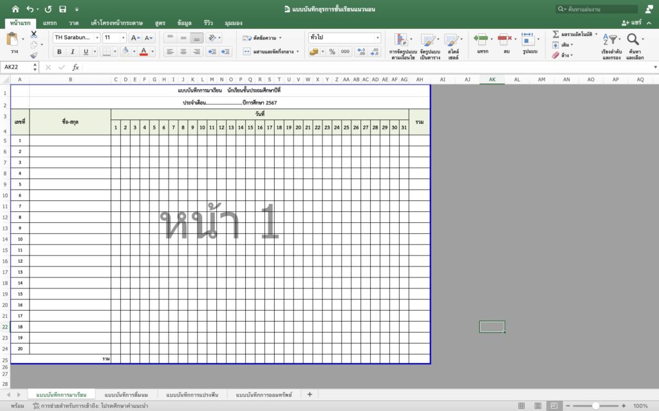Adjust the zoom slider in status bar
The height and width of the screenshot is (411, 659).
(596, 406)
